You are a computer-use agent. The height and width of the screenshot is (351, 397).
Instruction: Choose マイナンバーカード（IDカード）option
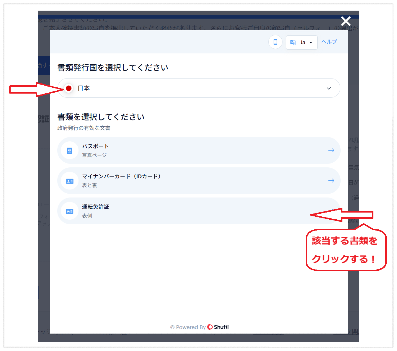[198, 181]
